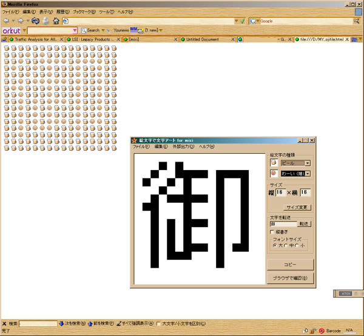Click the new tab icon left of tabs
Viewport: 364px width, 336px height.
point(4,39)
